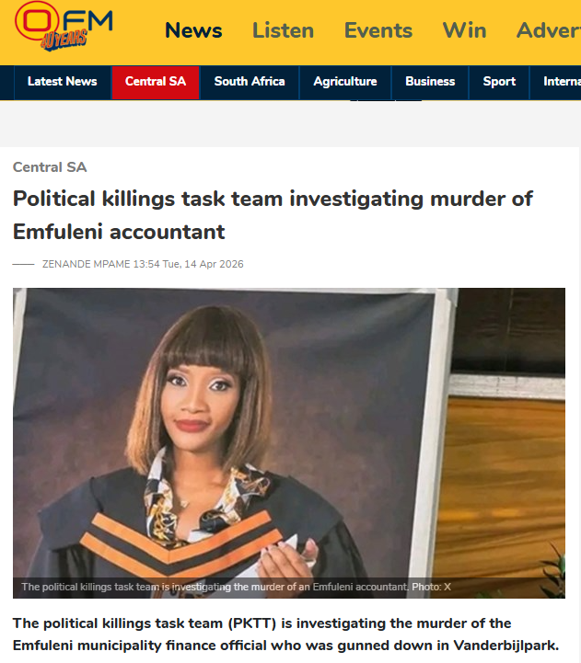The image size is (581, 663).
Task: Click the bold PKTT intro paragraph
Action: 285,634
